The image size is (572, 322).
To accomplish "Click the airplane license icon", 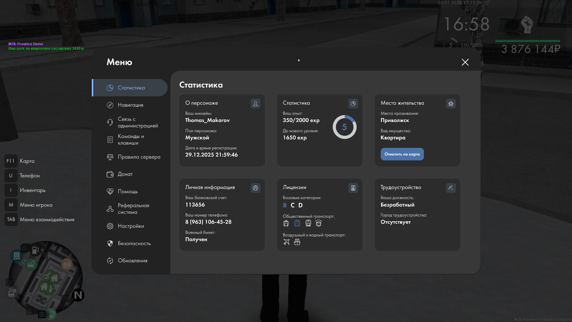I will [286, 242].
